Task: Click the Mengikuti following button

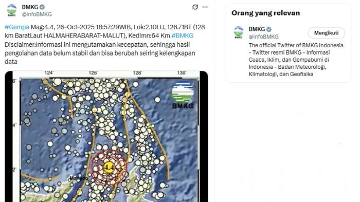Action: [x=326, y=33]
